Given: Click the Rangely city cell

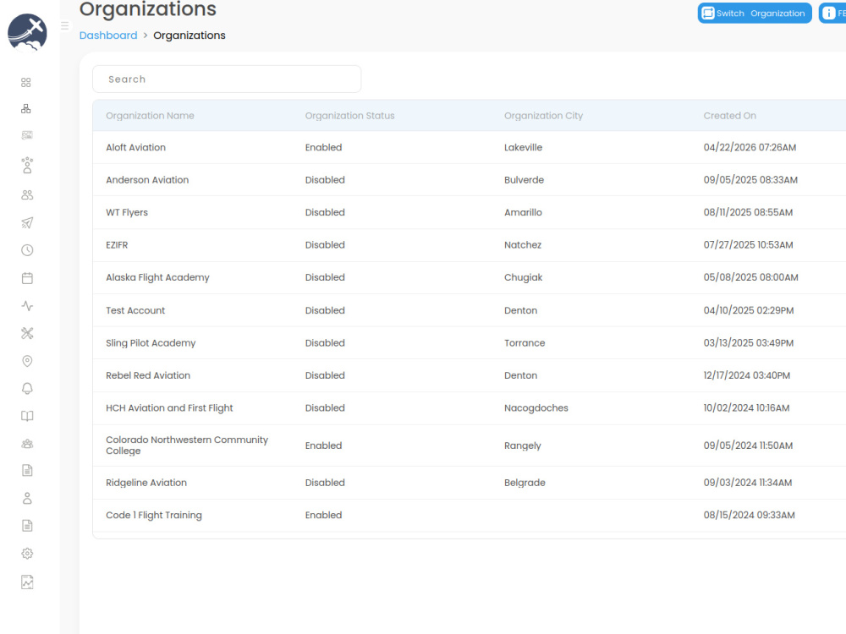Looking at the screenshot, I should click(x=522, y=445).
